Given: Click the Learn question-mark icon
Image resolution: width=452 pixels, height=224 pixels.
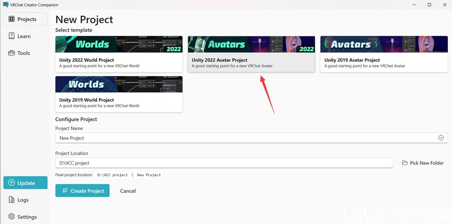Looking at the screenshot, I should (x=11, y=36).
